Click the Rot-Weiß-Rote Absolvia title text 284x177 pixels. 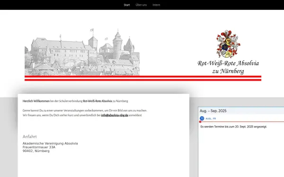point(228,63)
